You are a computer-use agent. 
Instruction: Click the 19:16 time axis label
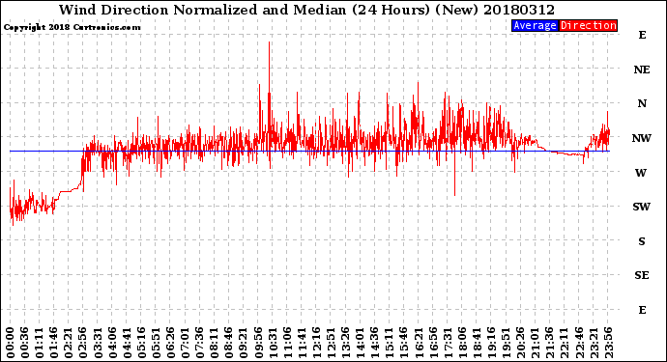click(x=491, y=343)
